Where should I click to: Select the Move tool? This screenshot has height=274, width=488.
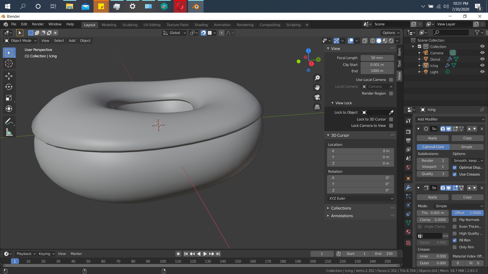coord(9,76)
